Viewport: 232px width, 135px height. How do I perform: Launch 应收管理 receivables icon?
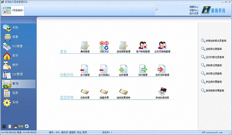click(123, 69)
